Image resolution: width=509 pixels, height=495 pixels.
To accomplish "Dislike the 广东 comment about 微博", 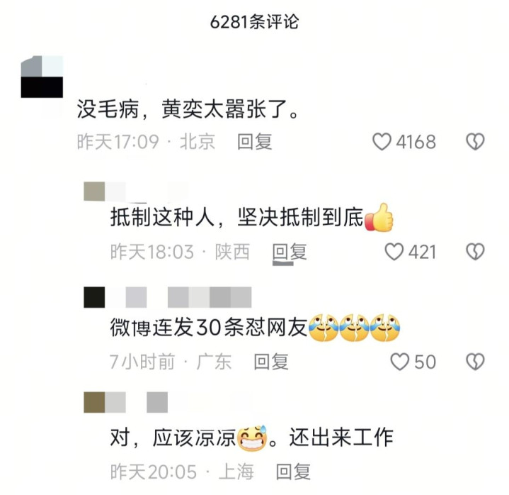I will click(475, 362).
